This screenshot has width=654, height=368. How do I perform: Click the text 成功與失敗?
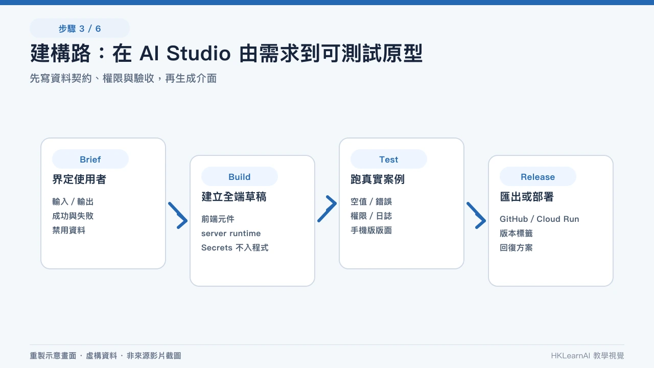click(x=73, y=216)
